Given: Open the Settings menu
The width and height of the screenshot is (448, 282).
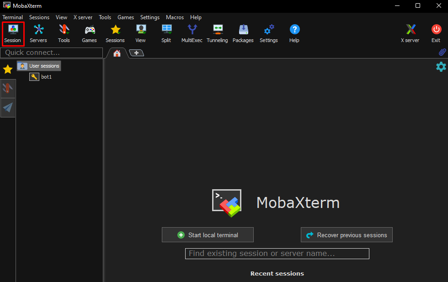Looking at the screenshot, I should point(150,17).
